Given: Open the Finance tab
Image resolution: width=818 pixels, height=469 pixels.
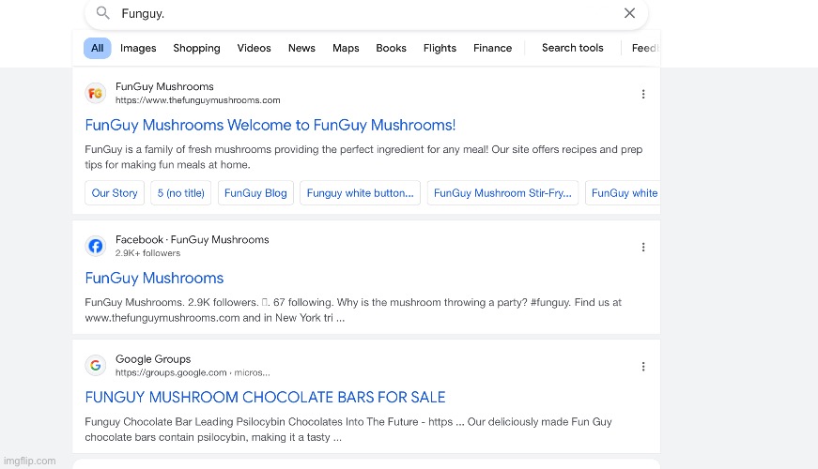Looking at the screenshot, I should [492, 48].
